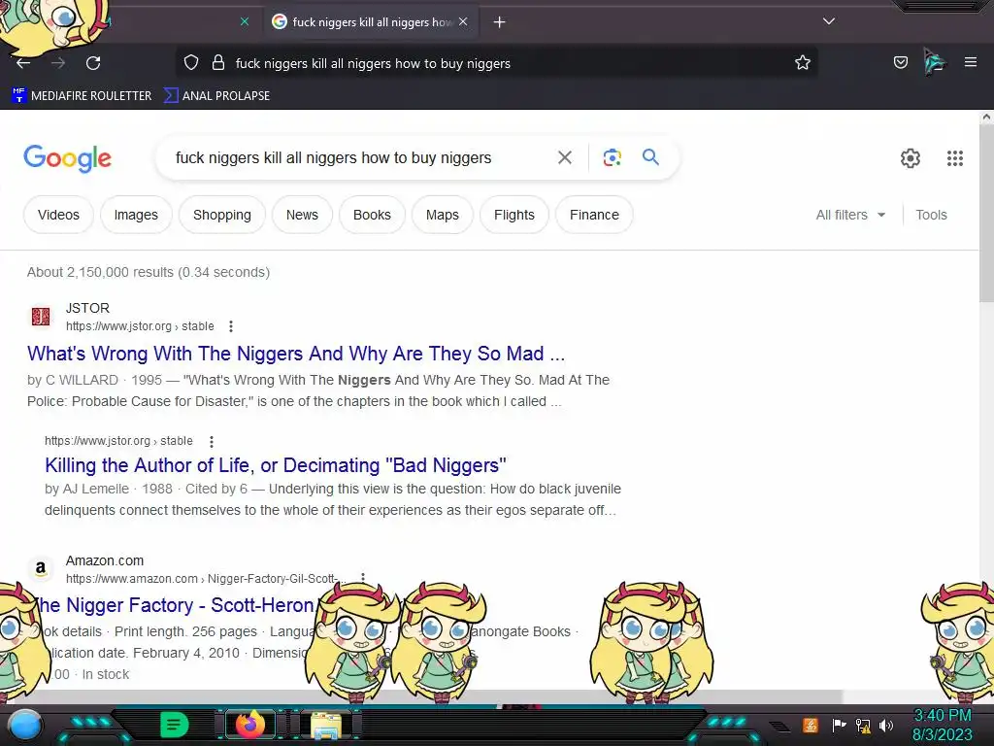Click the first JSTOR site name label
The height and width of the screenshot is (746, 994).
pyautogui.click(x=87, y=308)
